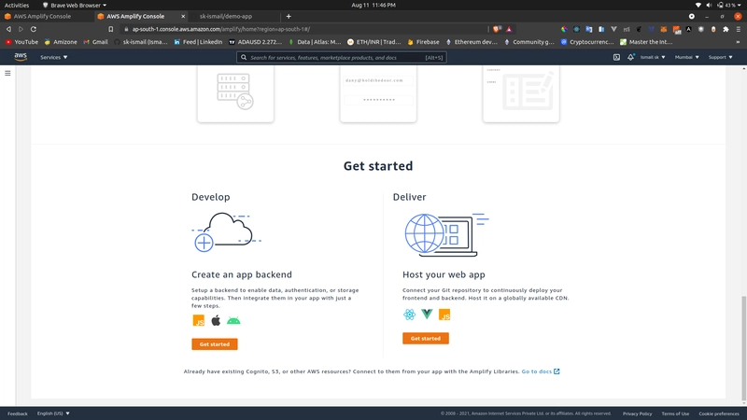Click the AWS logo home icon
Image resolution: width=747 pixels, height=420 pixels.
(21, 57)
